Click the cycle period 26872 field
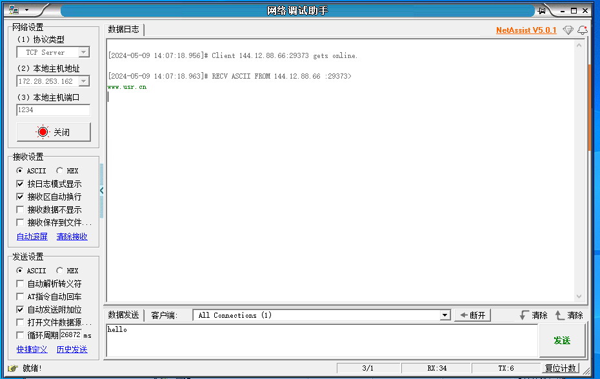The width and height of the screenshot is (600, 379). [x=71, y=335]
